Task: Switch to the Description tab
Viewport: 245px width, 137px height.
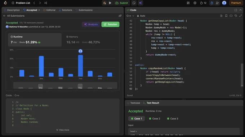Action: [12, 10]
